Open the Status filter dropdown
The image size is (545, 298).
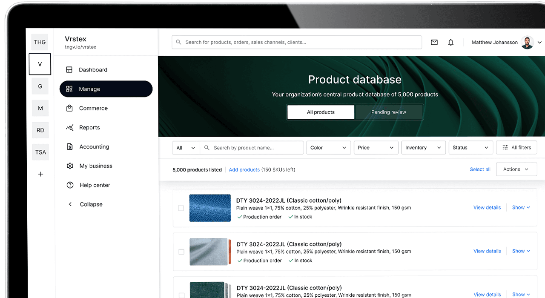(471, 148)
